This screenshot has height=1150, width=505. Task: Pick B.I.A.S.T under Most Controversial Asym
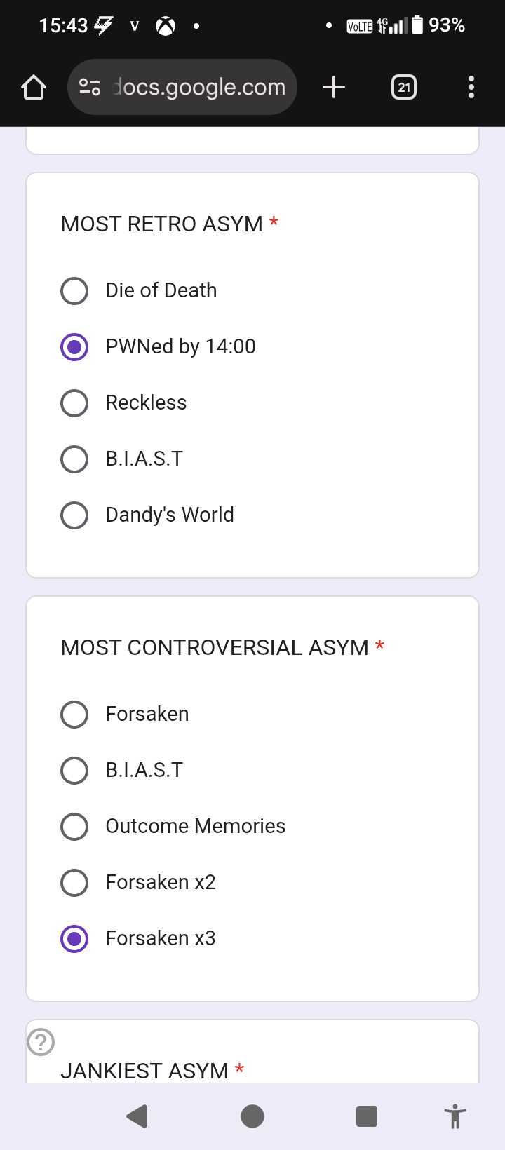tap(74, 771)
